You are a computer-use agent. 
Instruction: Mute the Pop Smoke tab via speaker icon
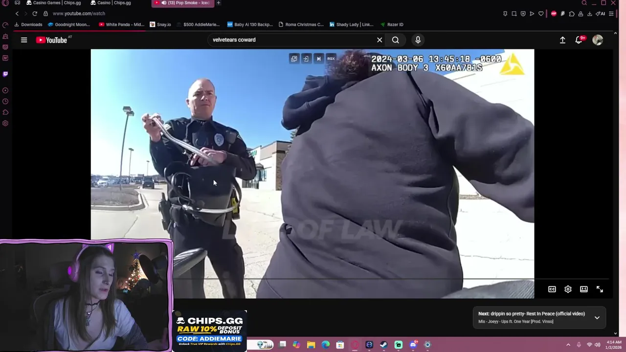(164, 3)
